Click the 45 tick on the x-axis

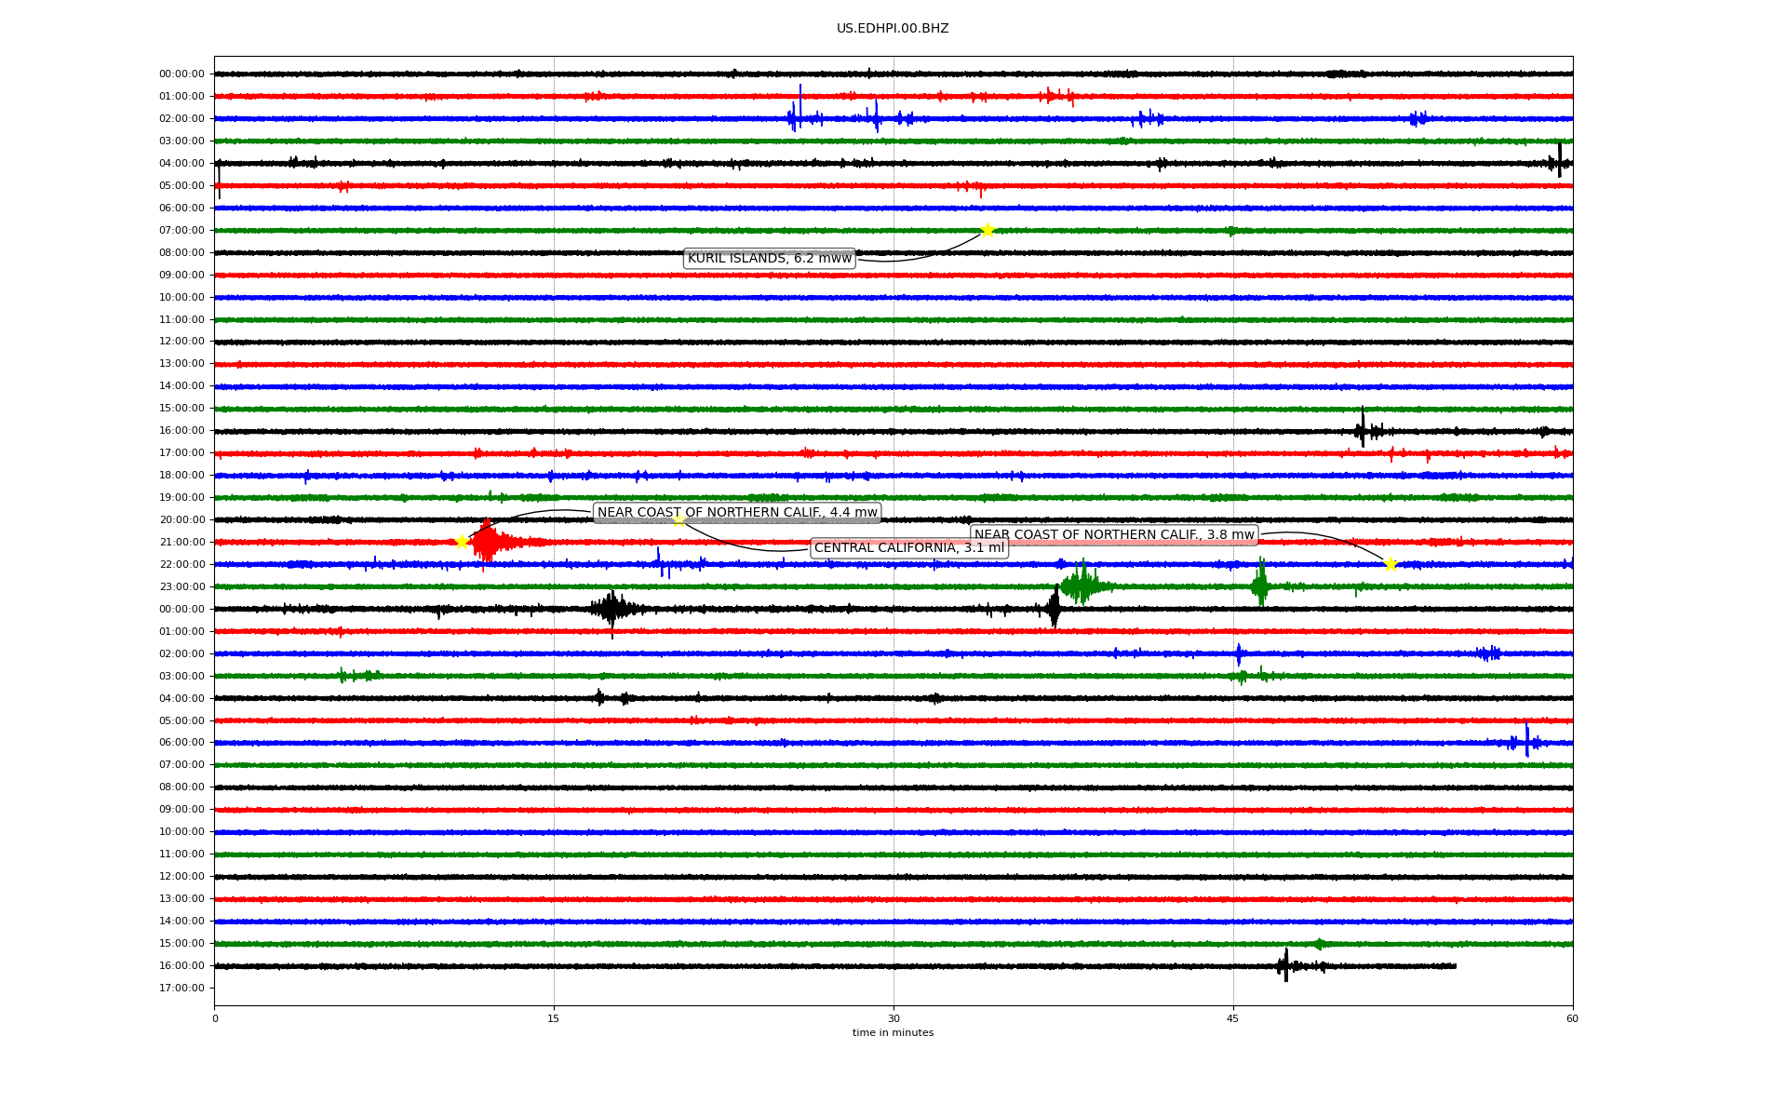pyautogui.click(x=1233, y=1018)
